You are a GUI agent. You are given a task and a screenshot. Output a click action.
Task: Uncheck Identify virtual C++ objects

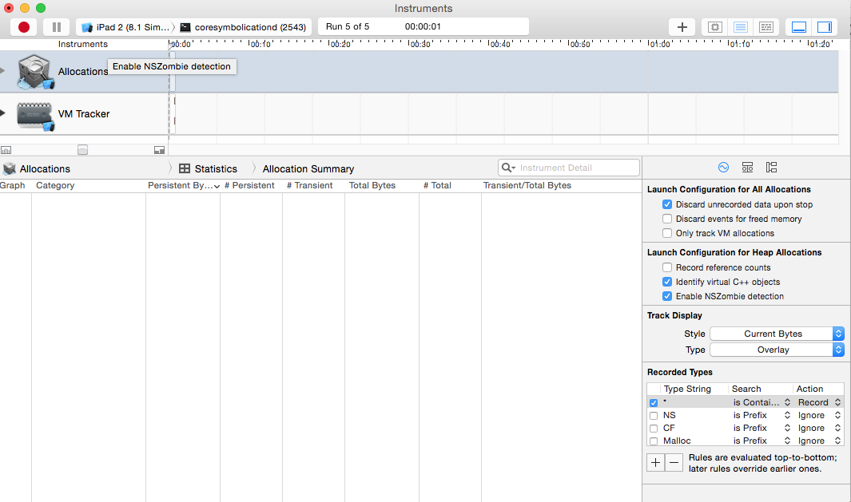pyautogui.click(x=667, y=282)
